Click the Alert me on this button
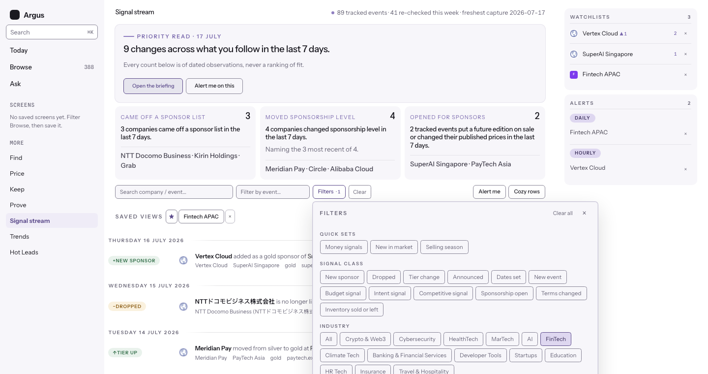 click(x=214, y=86)
